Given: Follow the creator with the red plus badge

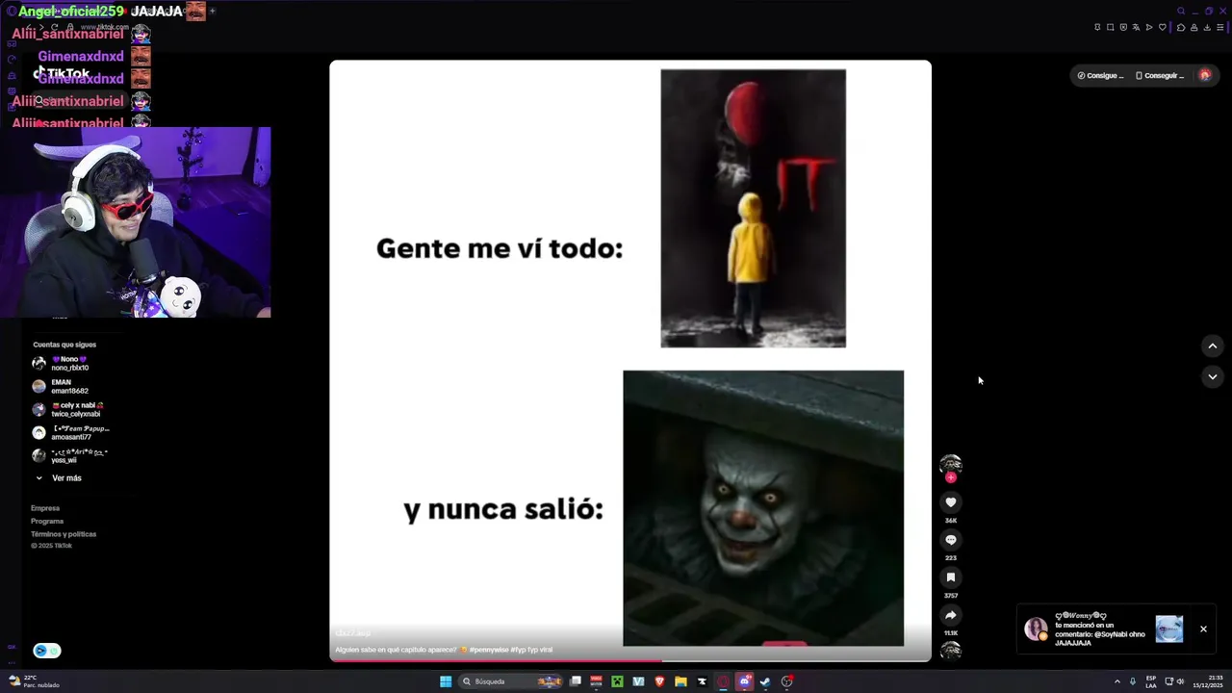Looking at the screenshot, I should click(951, 477).
